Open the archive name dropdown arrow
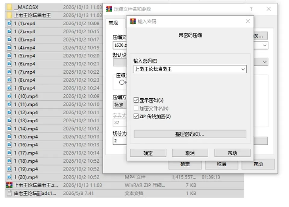The height and width of the screenshot is (207, 289). pyautogui.click(x=265, y=45)
